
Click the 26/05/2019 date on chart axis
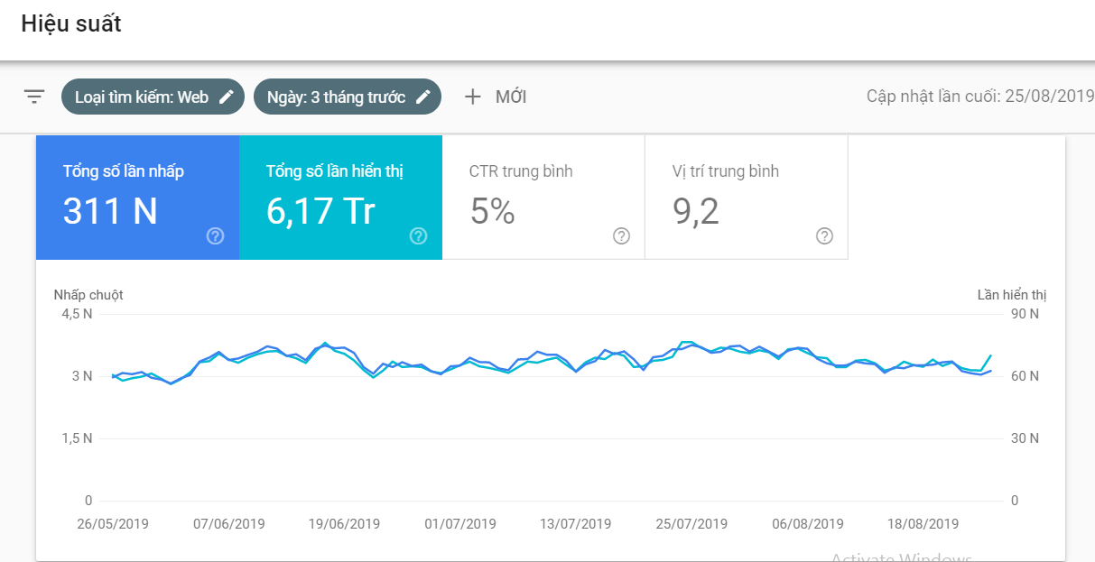coord(113,524)
